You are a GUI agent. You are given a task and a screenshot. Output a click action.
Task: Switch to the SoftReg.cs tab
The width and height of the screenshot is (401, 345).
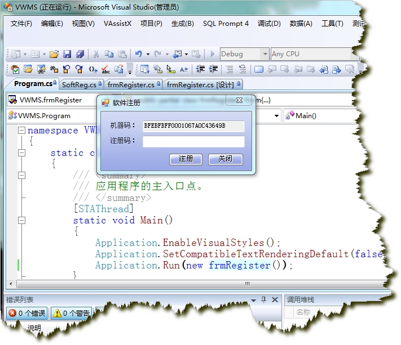[81, 85]
